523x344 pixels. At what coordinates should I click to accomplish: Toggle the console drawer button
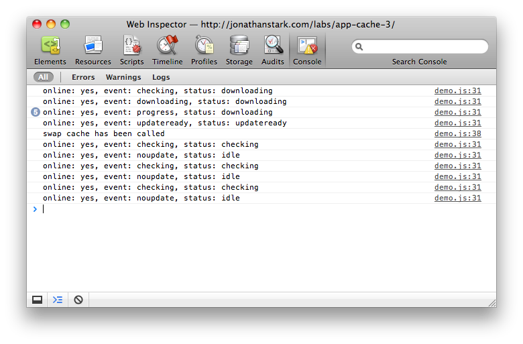click(x=58, y=300)
